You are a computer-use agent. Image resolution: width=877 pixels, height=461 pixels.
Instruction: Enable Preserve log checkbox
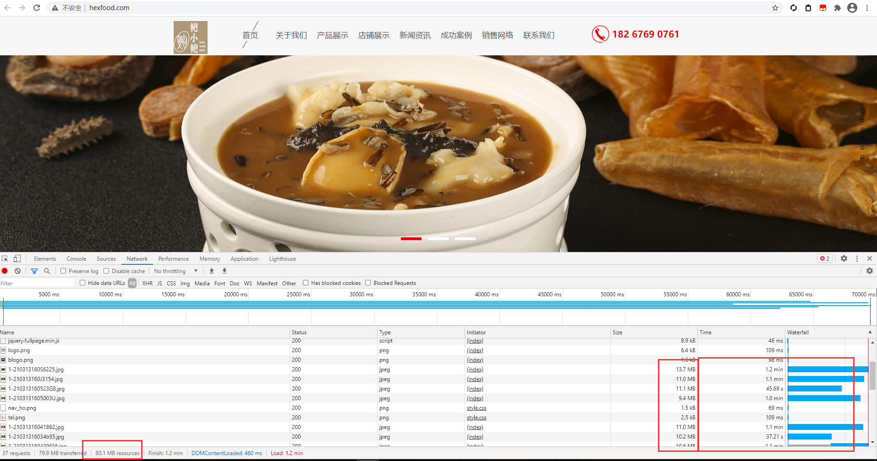coord(64,271)
